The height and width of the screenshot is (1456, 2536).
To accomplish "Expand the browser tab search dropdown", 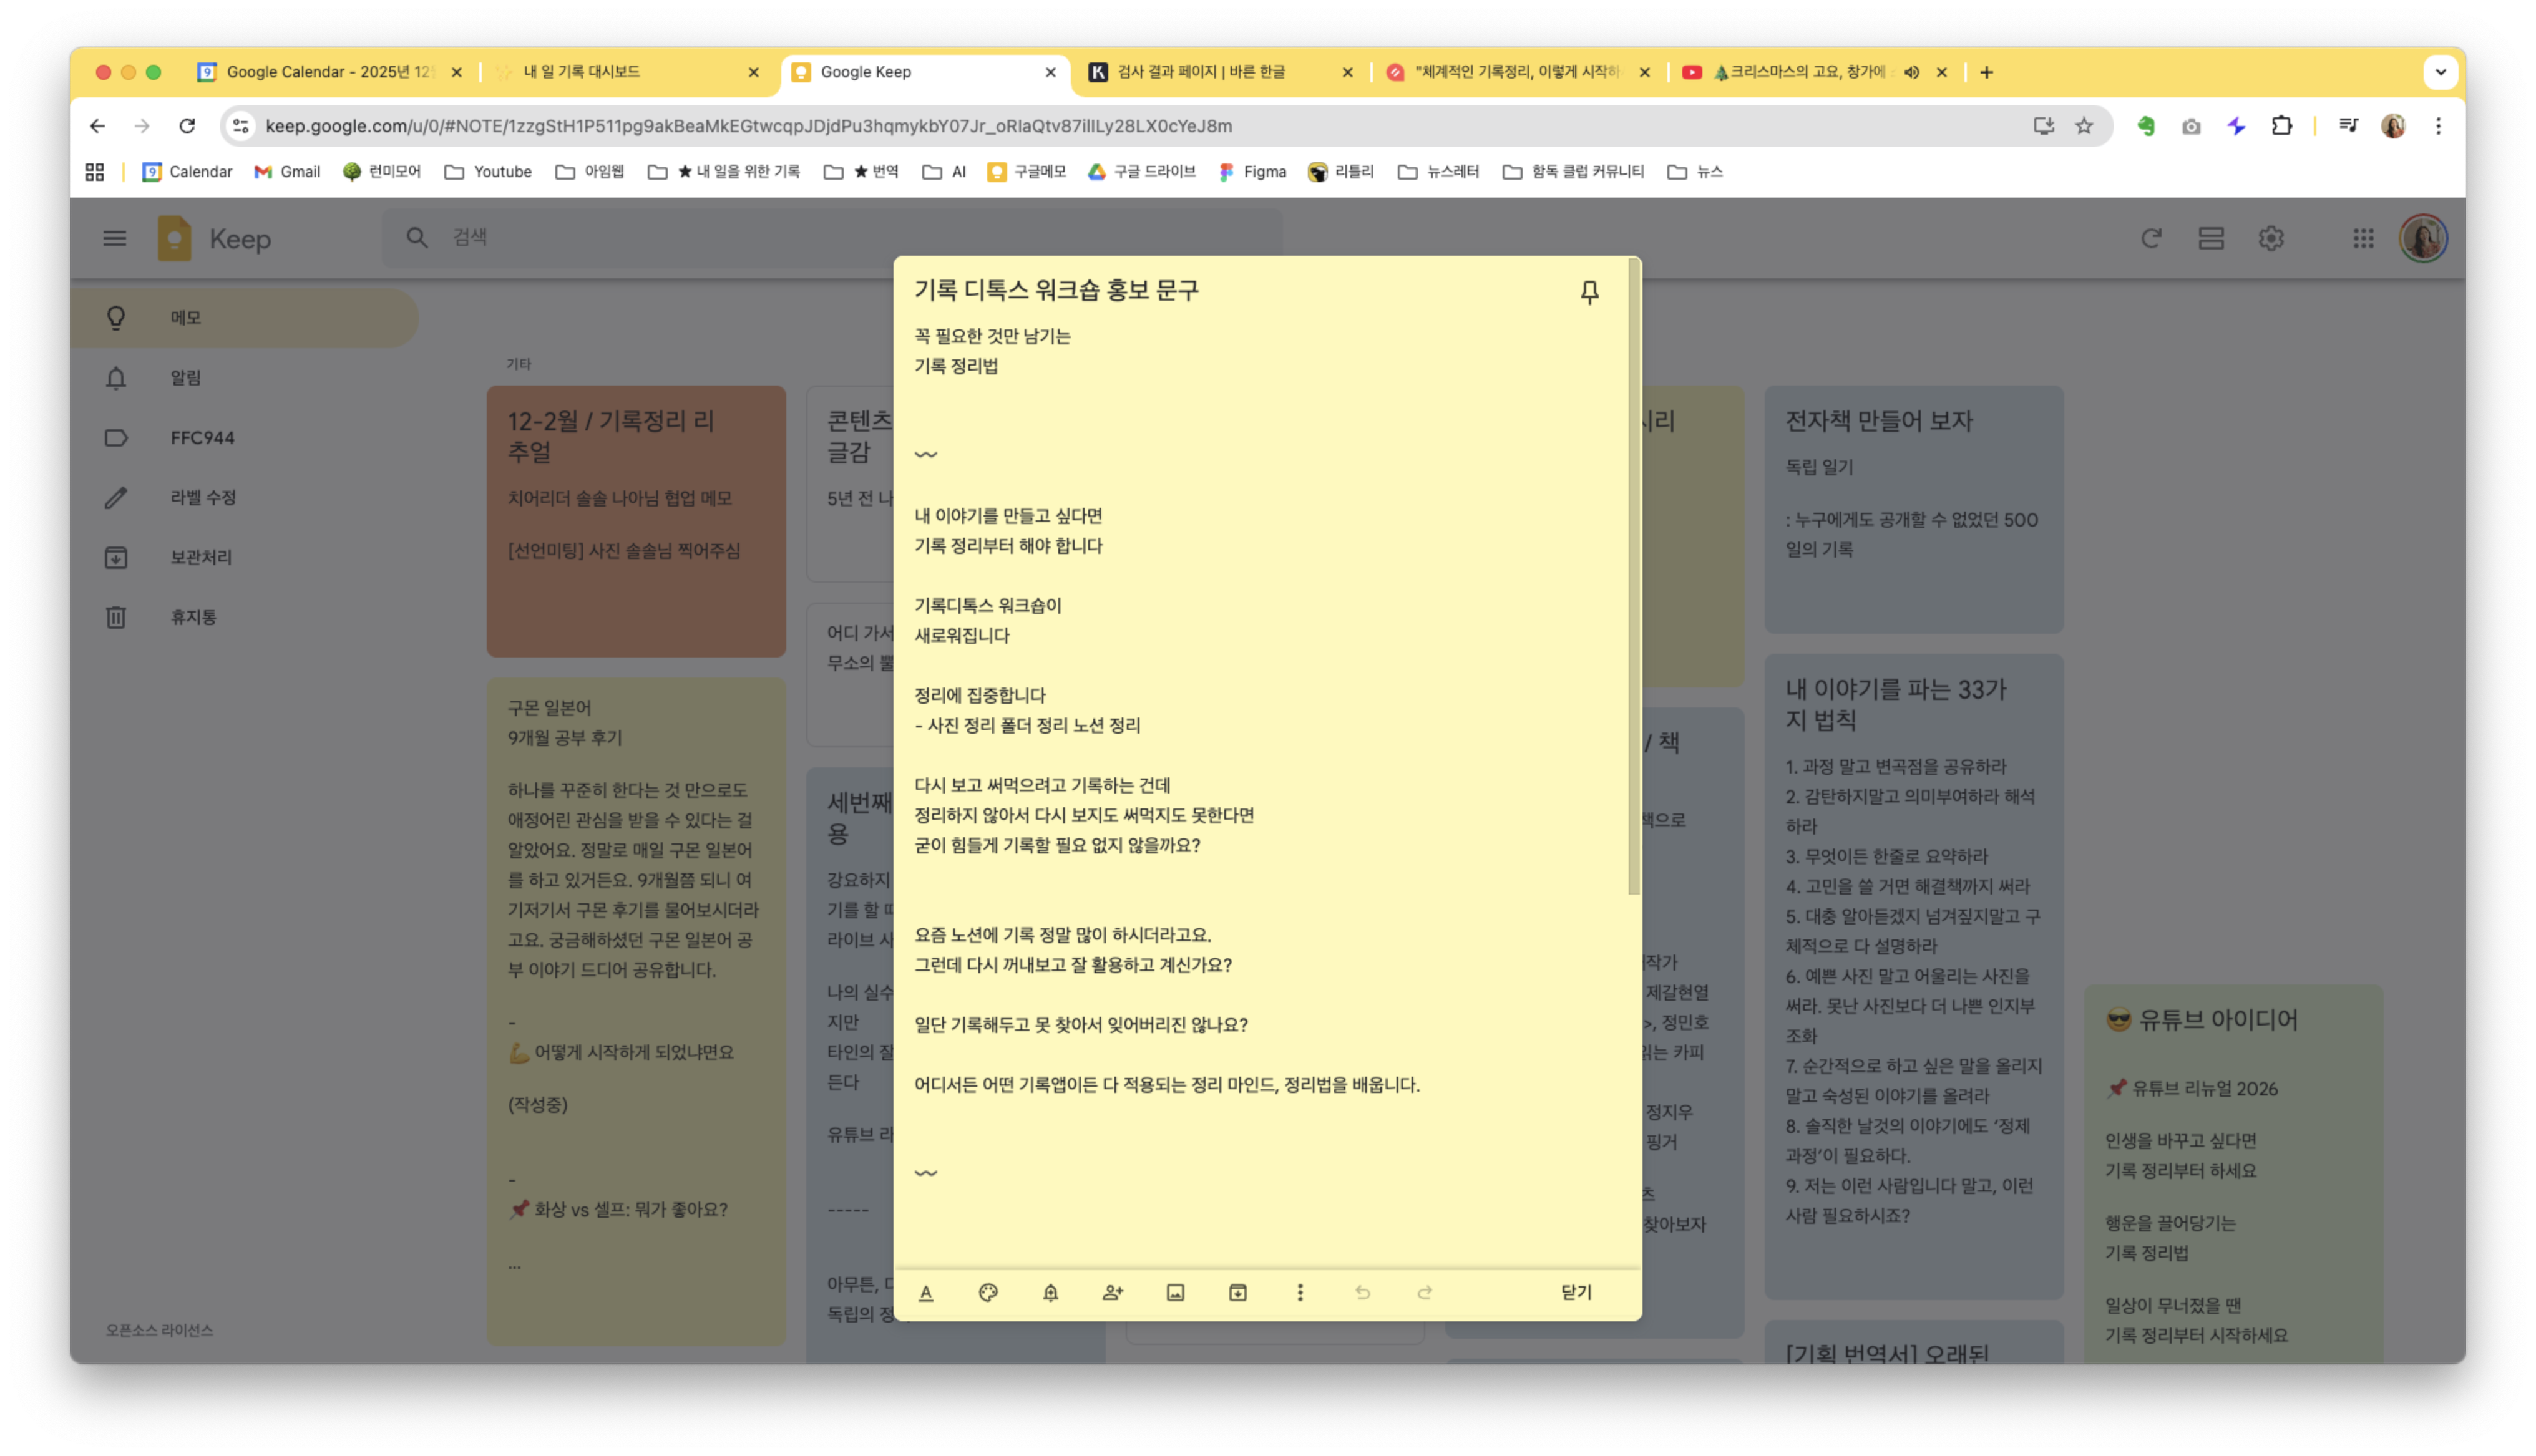I will (2440, 72).
